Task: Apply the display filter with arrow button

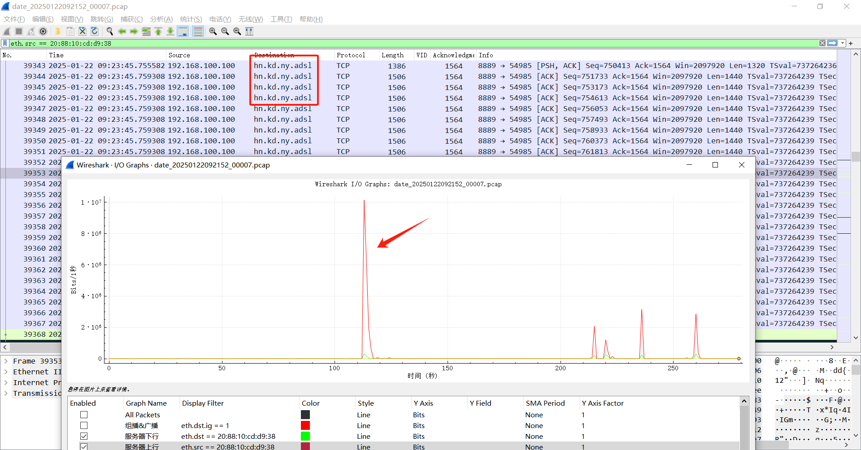Action: pos(832,43)
